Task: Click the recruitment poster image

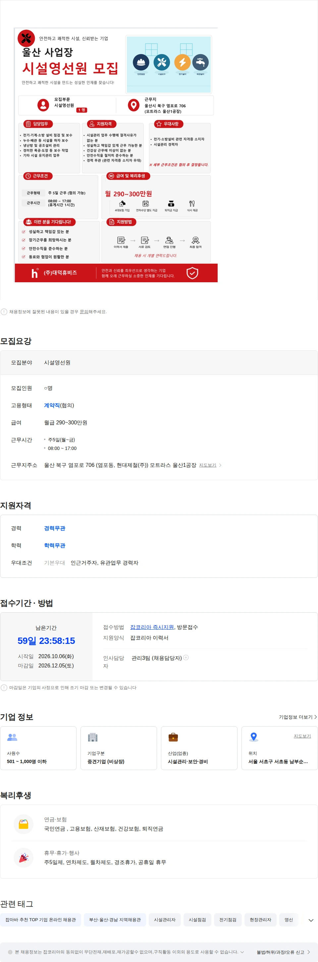Action: click(116, 155)
